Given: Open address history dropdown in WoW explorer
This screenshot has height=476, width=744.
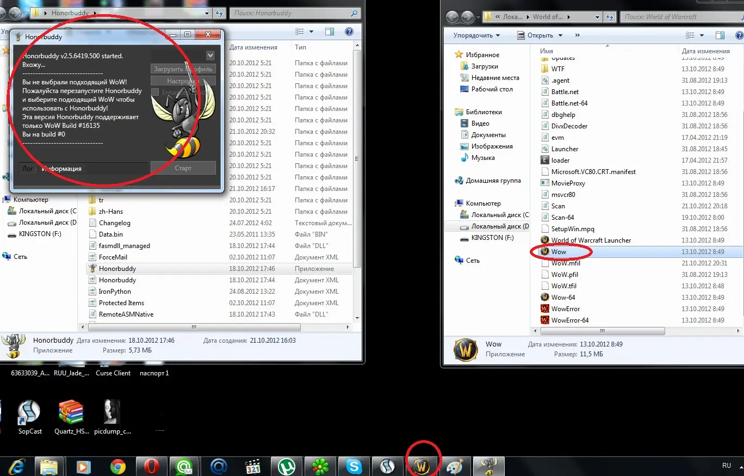Looking at the screenshot, I should (597, 17).
